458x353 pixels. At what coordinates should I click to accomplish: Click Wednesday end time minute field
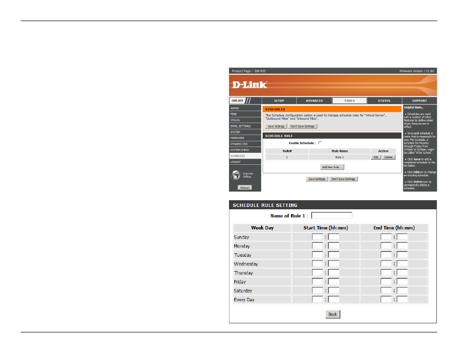click(402, 264)
